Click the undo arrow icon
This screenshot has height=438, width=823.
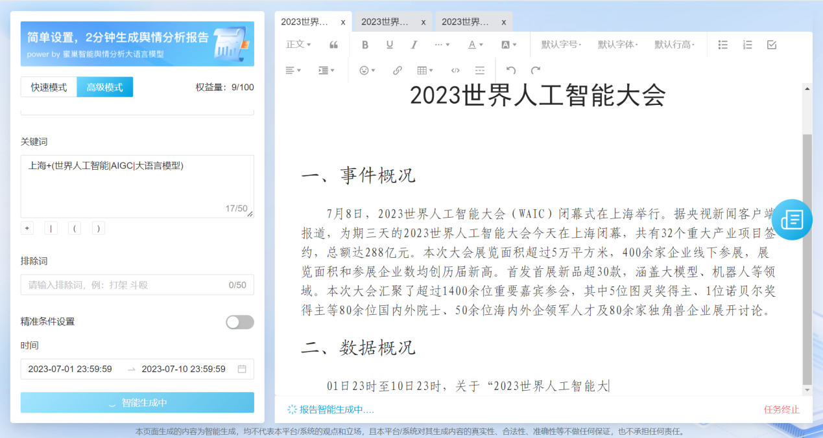coord(511,69)
